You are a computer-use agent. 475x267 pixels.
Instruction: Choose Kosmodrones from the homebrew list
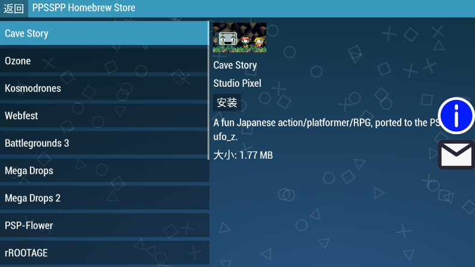104,88
